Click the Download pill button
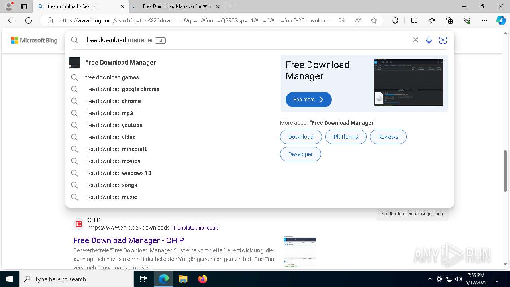 pos(301,137)
